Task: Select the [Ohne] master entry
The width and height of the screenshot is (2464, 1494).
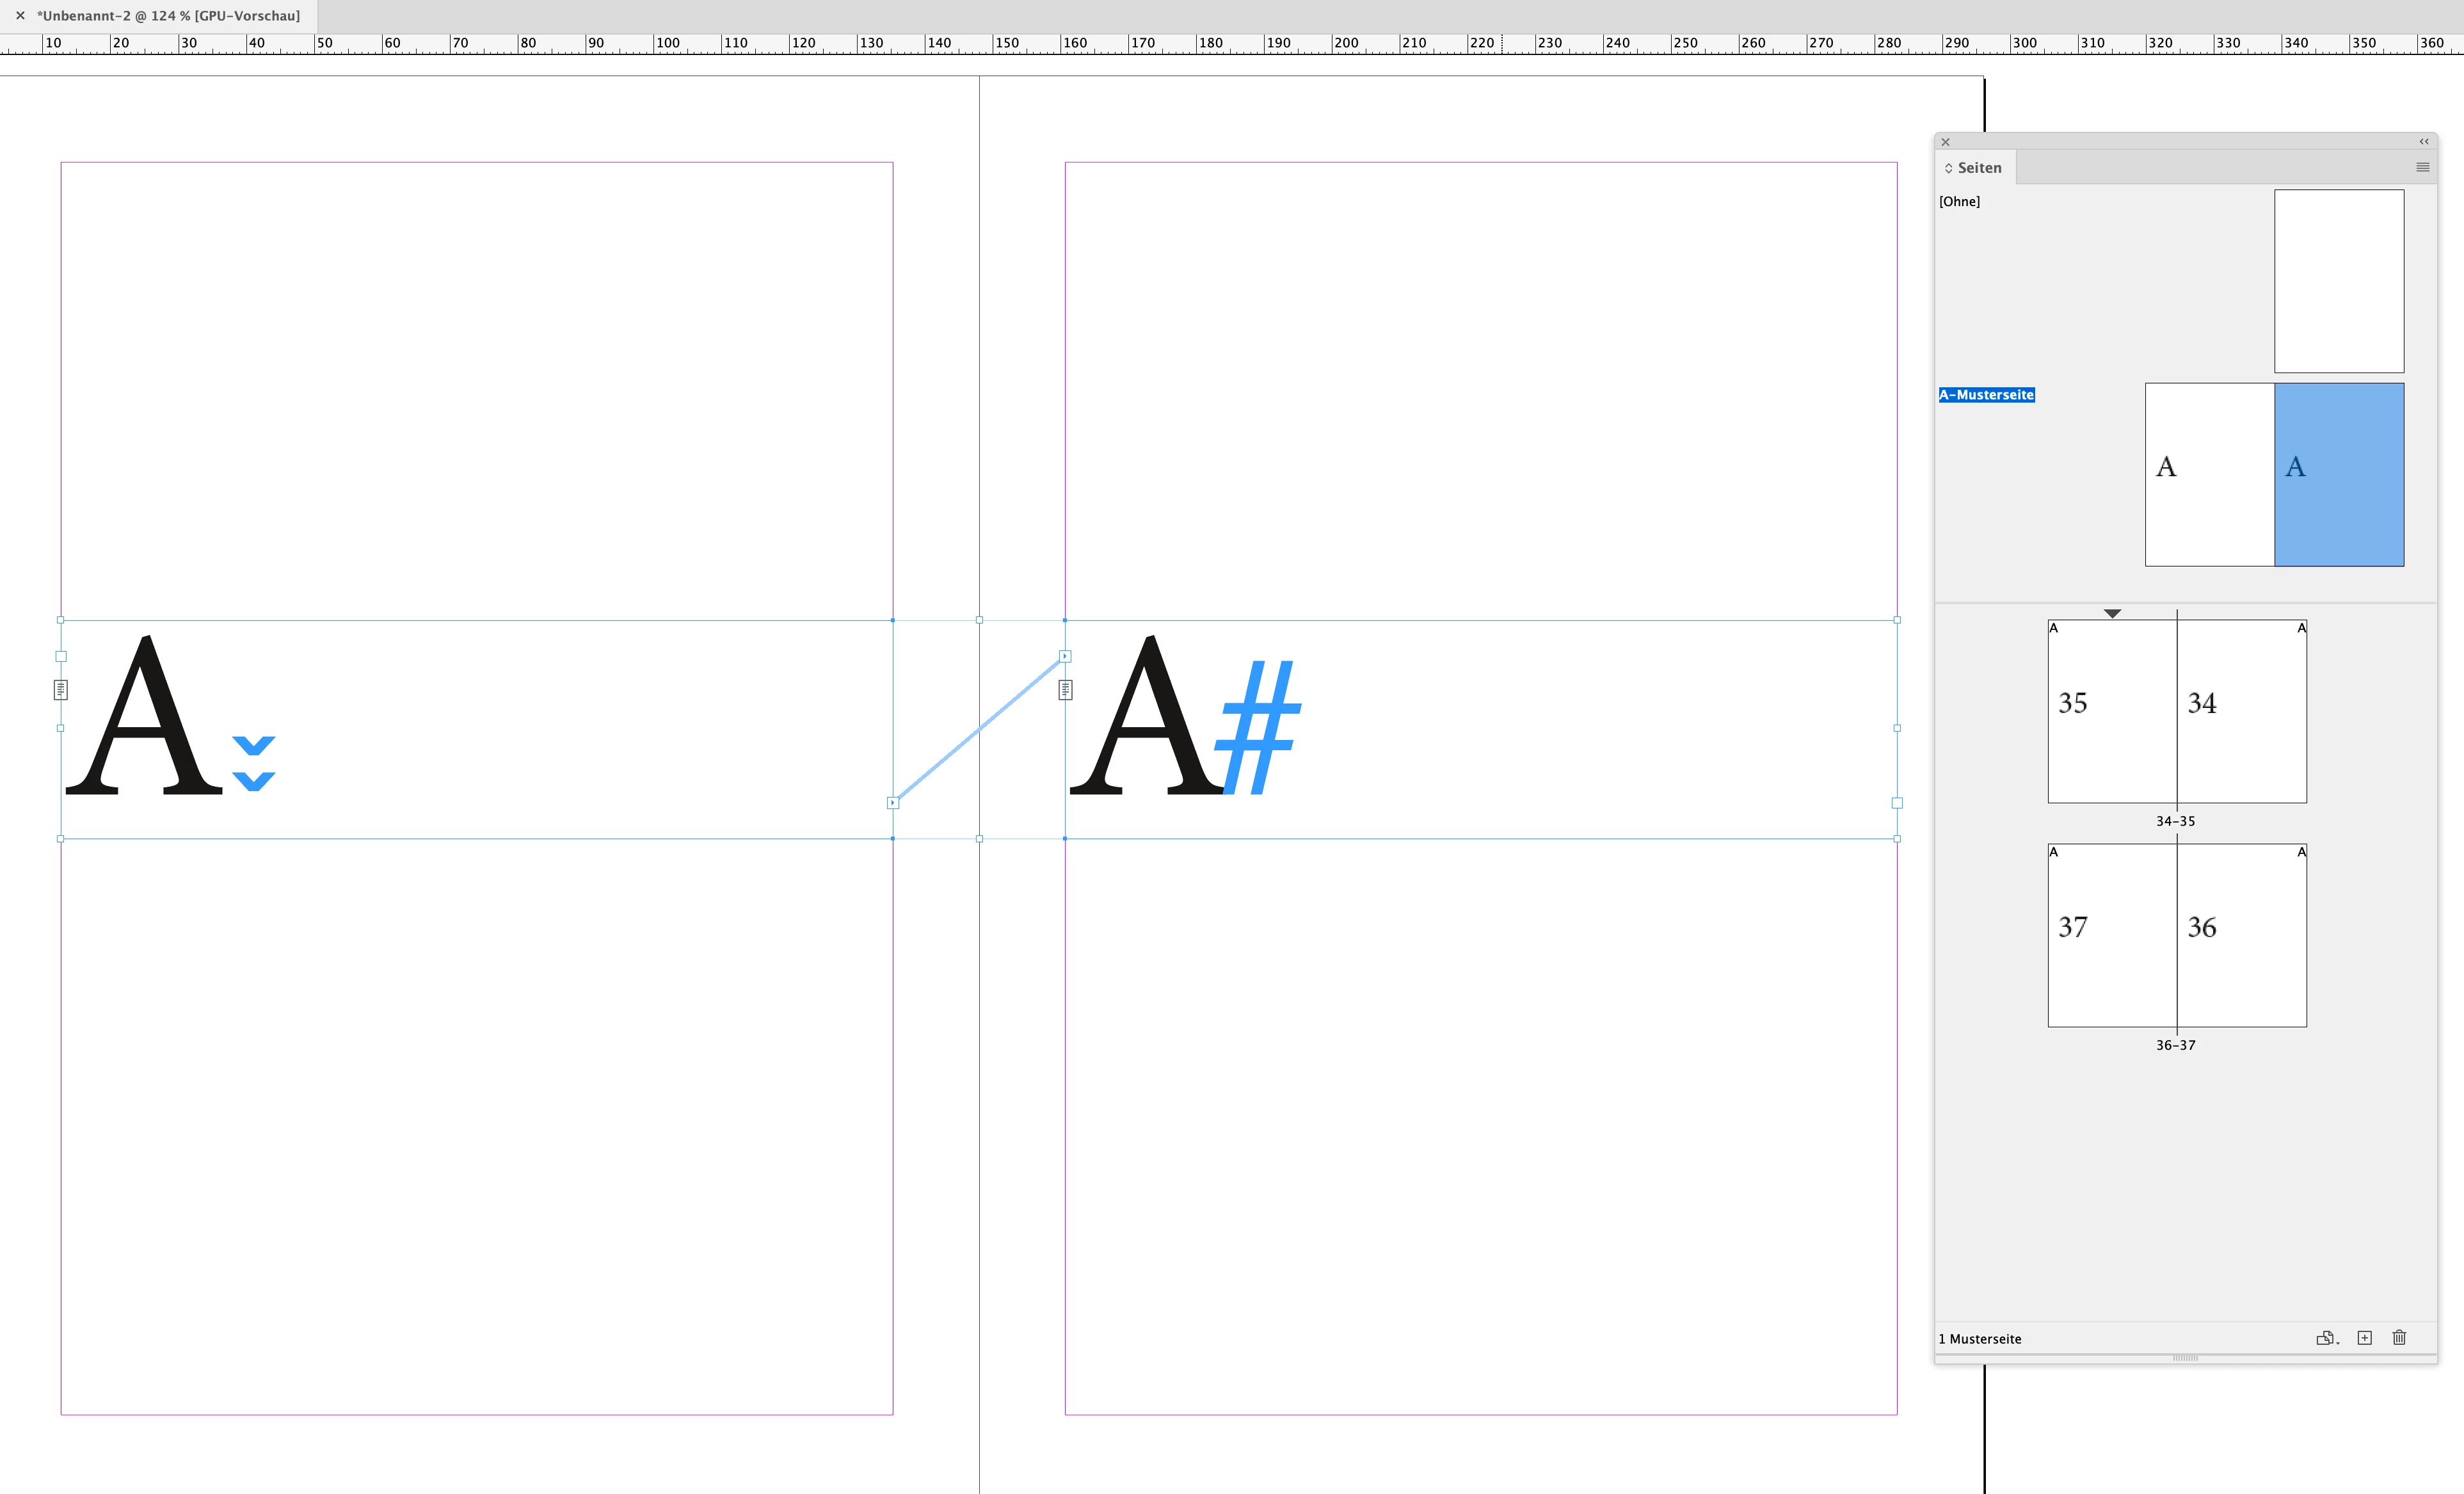Action: pyautogui.click(x=1959, y=201)
